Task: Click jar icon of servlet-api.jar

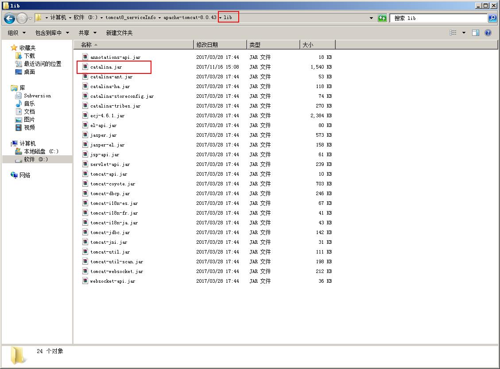Action: [x=85, y=164]
